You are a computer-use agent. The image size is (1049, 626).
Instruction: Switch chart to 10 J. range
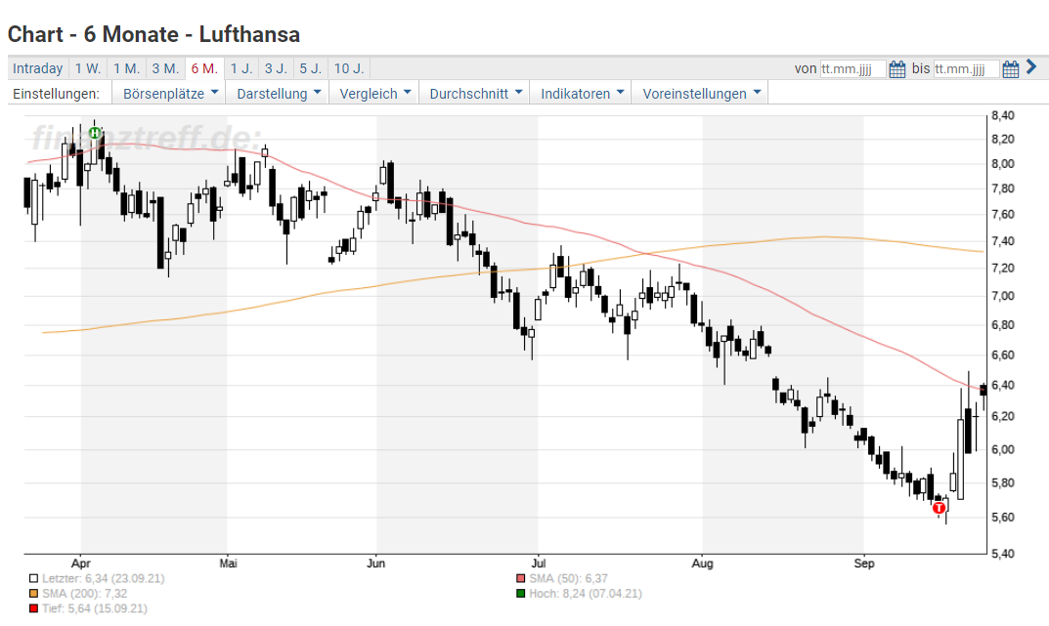click(x=349, y=68)
